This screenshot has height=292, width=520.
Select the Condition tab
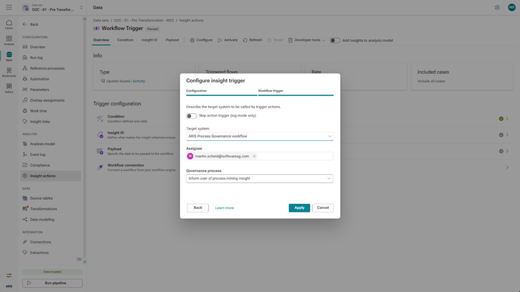pos(125,40)
